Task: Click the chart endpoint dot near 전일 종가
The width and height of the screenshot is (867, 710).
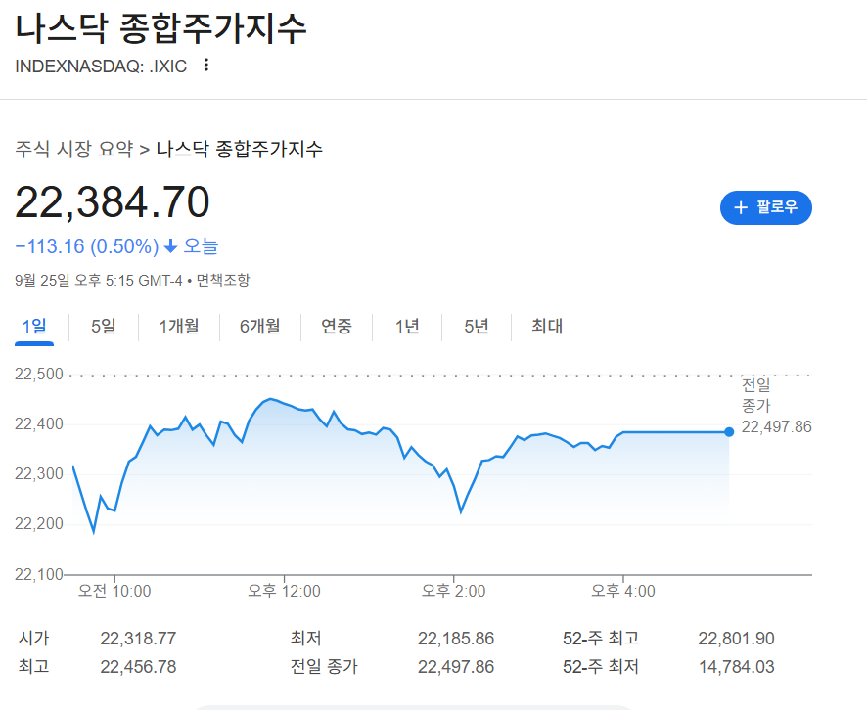Action: [x=728, y=431]
